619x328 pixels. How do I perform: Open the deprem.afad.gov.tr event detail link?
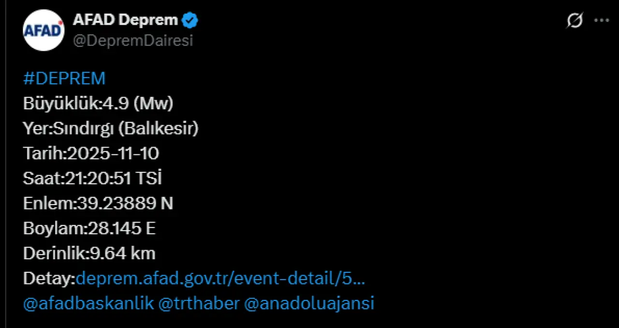pos(220,279)
